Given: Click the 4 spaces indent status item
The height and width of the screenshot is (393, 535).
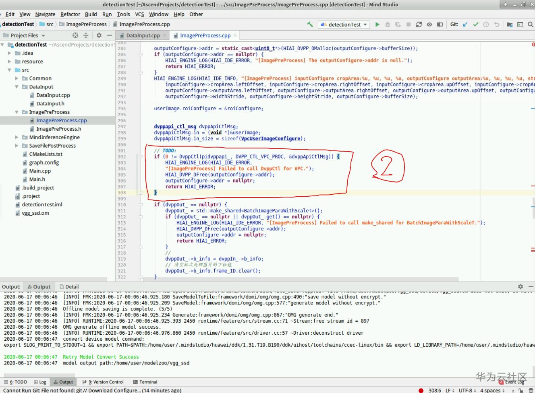Looking at the screenshot, I should click(492, 390).
